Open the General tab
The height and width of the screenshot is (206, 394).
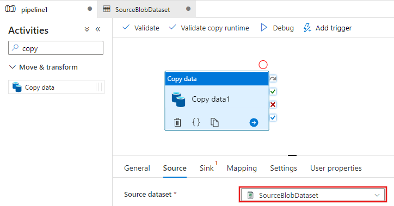[137, 168]
